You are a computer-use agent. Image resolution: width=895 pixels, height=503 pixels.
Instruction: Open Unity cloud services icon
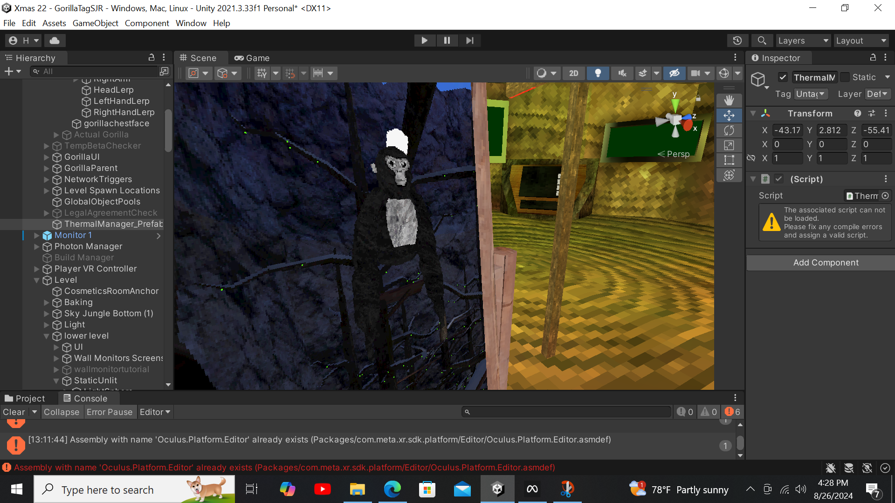point(55,41)
